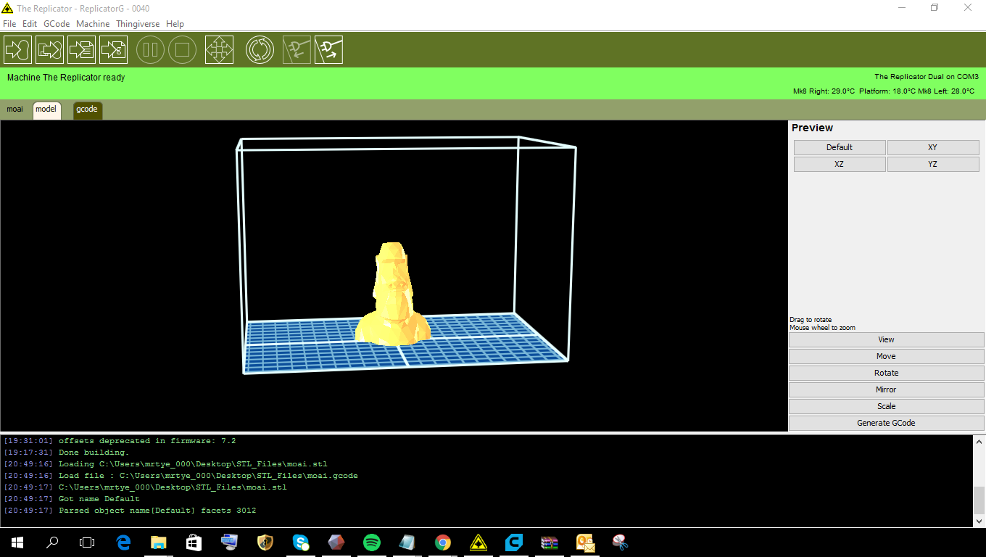Image resolution: width=986 pixels, height=557 pixels.
Task: Click 'Machine The Replicator ready' status text
Action: pyautogui.click(x=66, y=78)
